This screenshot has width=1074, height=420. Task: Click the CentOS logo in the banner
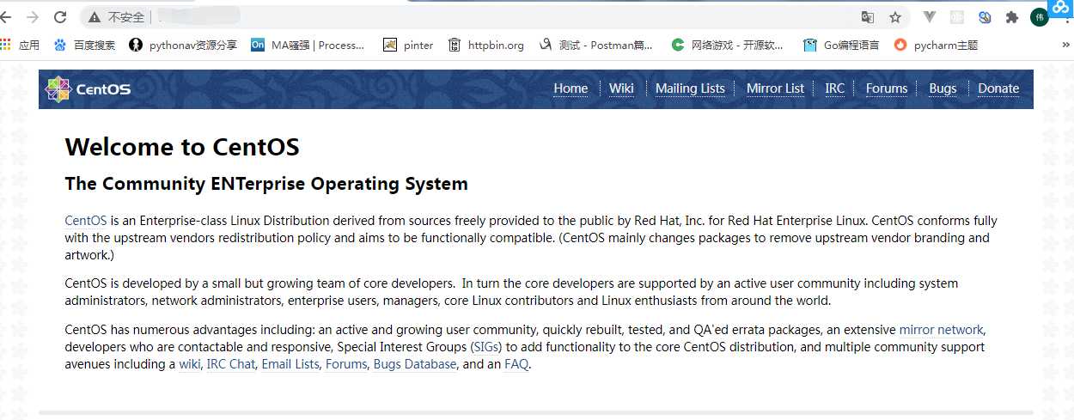[88, 88]
